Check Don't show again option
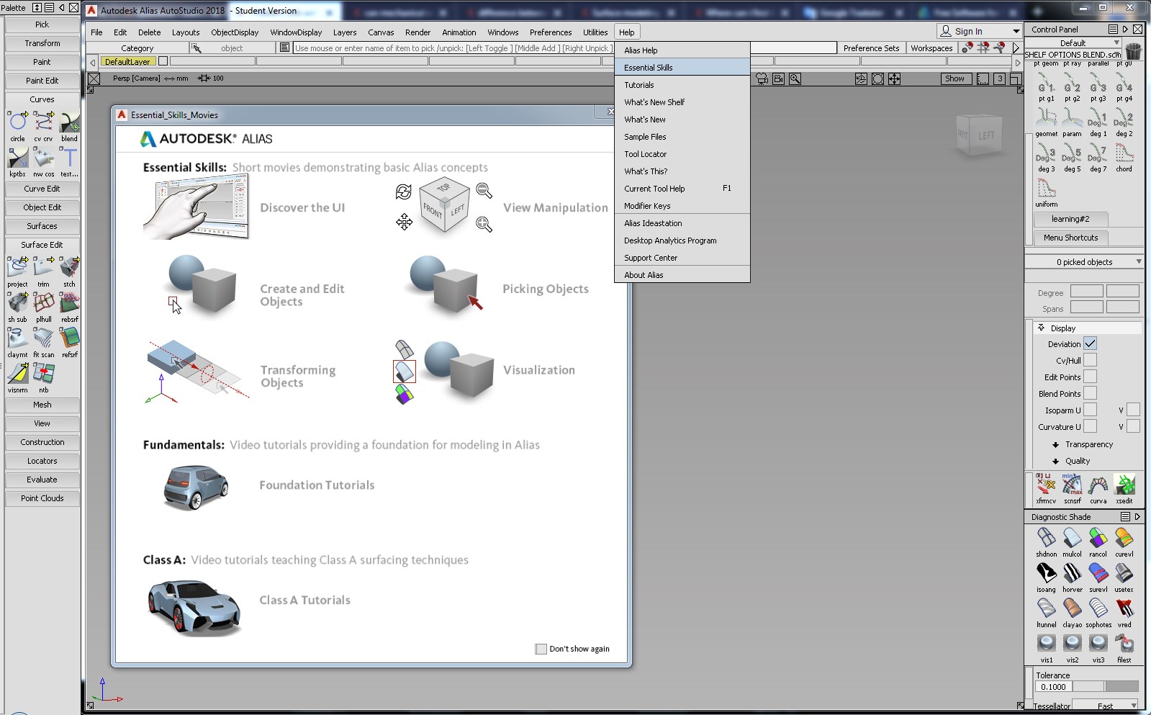 [541, 649]
